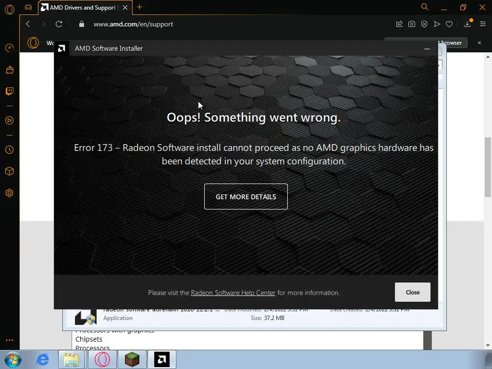Screen dimensions: 492x369
Task: Open the share page icon in toolbar
Action: tap(399, 24)
